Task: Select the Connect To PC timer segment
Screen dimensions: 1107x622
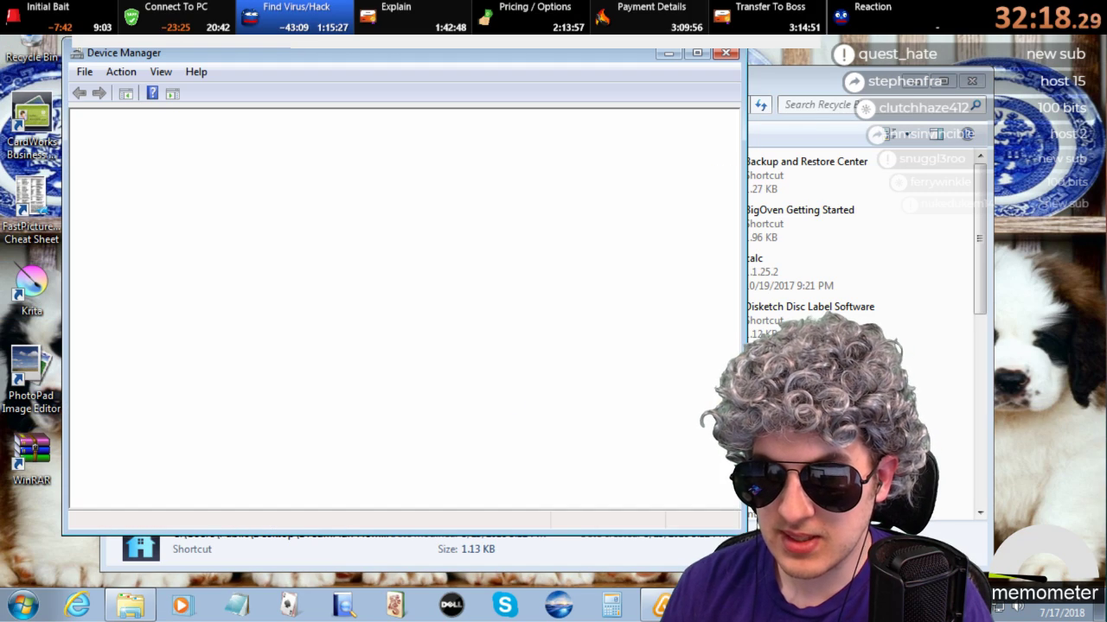Action: (176, 17)
